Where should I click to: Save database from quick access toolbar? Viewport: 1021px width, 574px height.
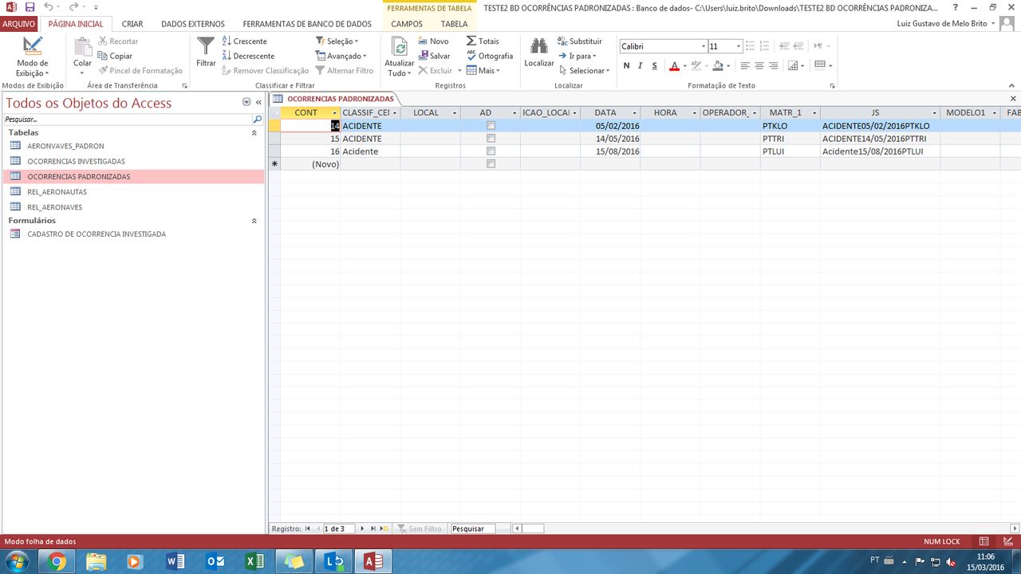[30, 7]
